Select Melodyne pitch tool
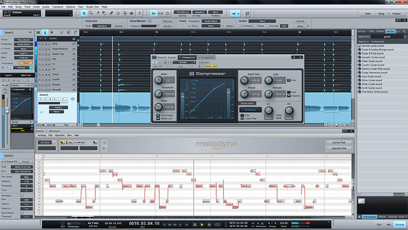408x230 pixels. 67,142
